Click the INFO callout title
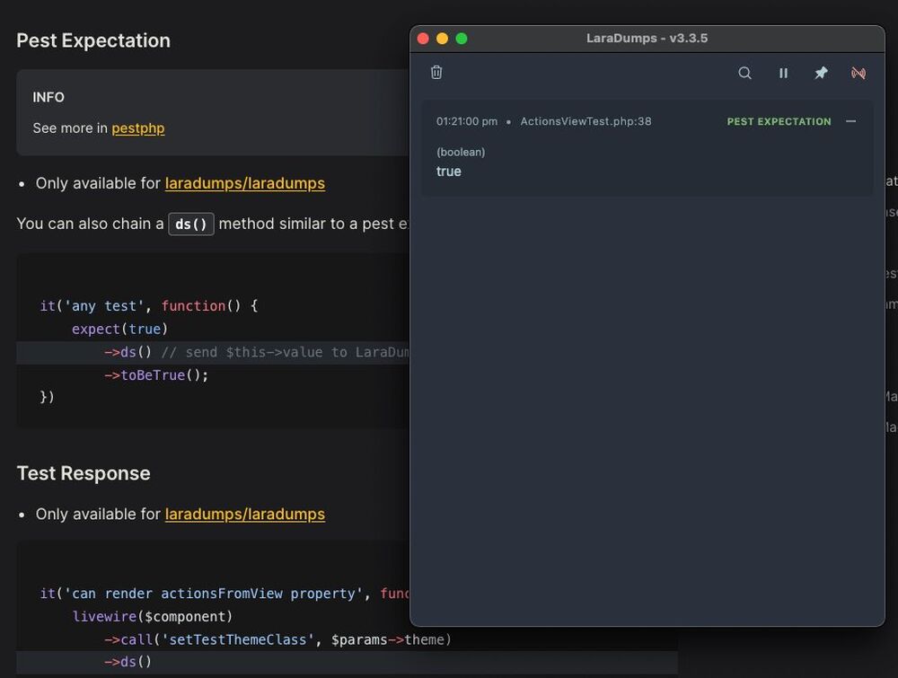898x678 pixels. tap(48, 97)
